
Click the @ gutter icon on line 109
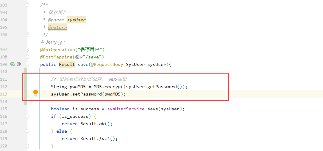point(19,64)
